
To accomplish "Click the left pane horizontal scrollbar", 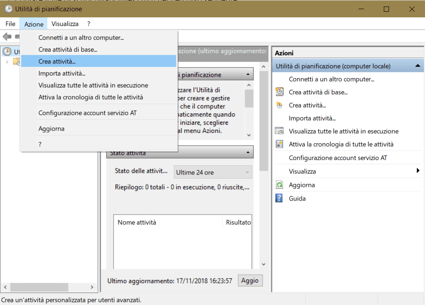I will click(39, 287).
